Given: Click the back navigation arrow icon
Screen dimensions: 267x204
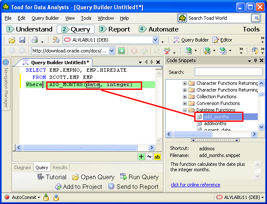Looking at the screenshot, I should (12, 51).
